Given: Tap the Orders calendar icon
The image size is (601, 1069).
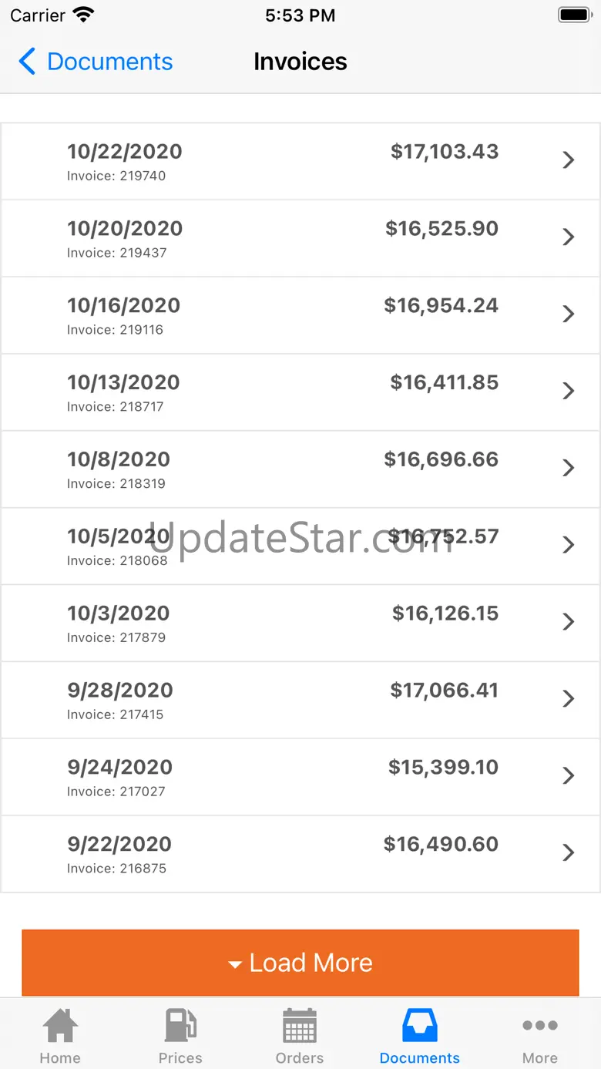Looking at the screenshot, I should click(300, 1026).
